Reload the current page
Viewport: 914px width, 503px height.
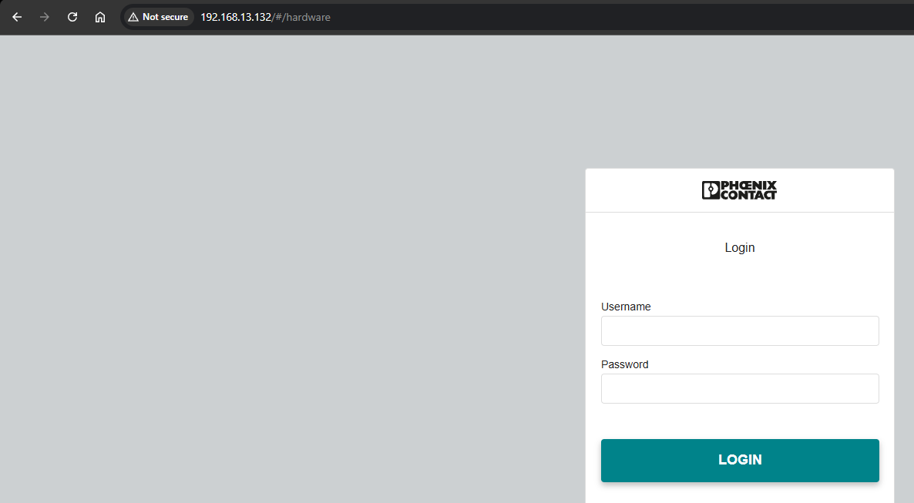(72, 17)
